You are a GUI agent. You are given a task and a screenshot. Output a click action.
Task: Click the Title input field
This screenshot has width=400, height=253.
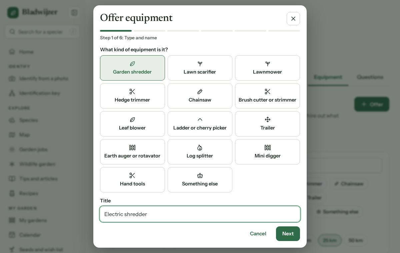200,214
